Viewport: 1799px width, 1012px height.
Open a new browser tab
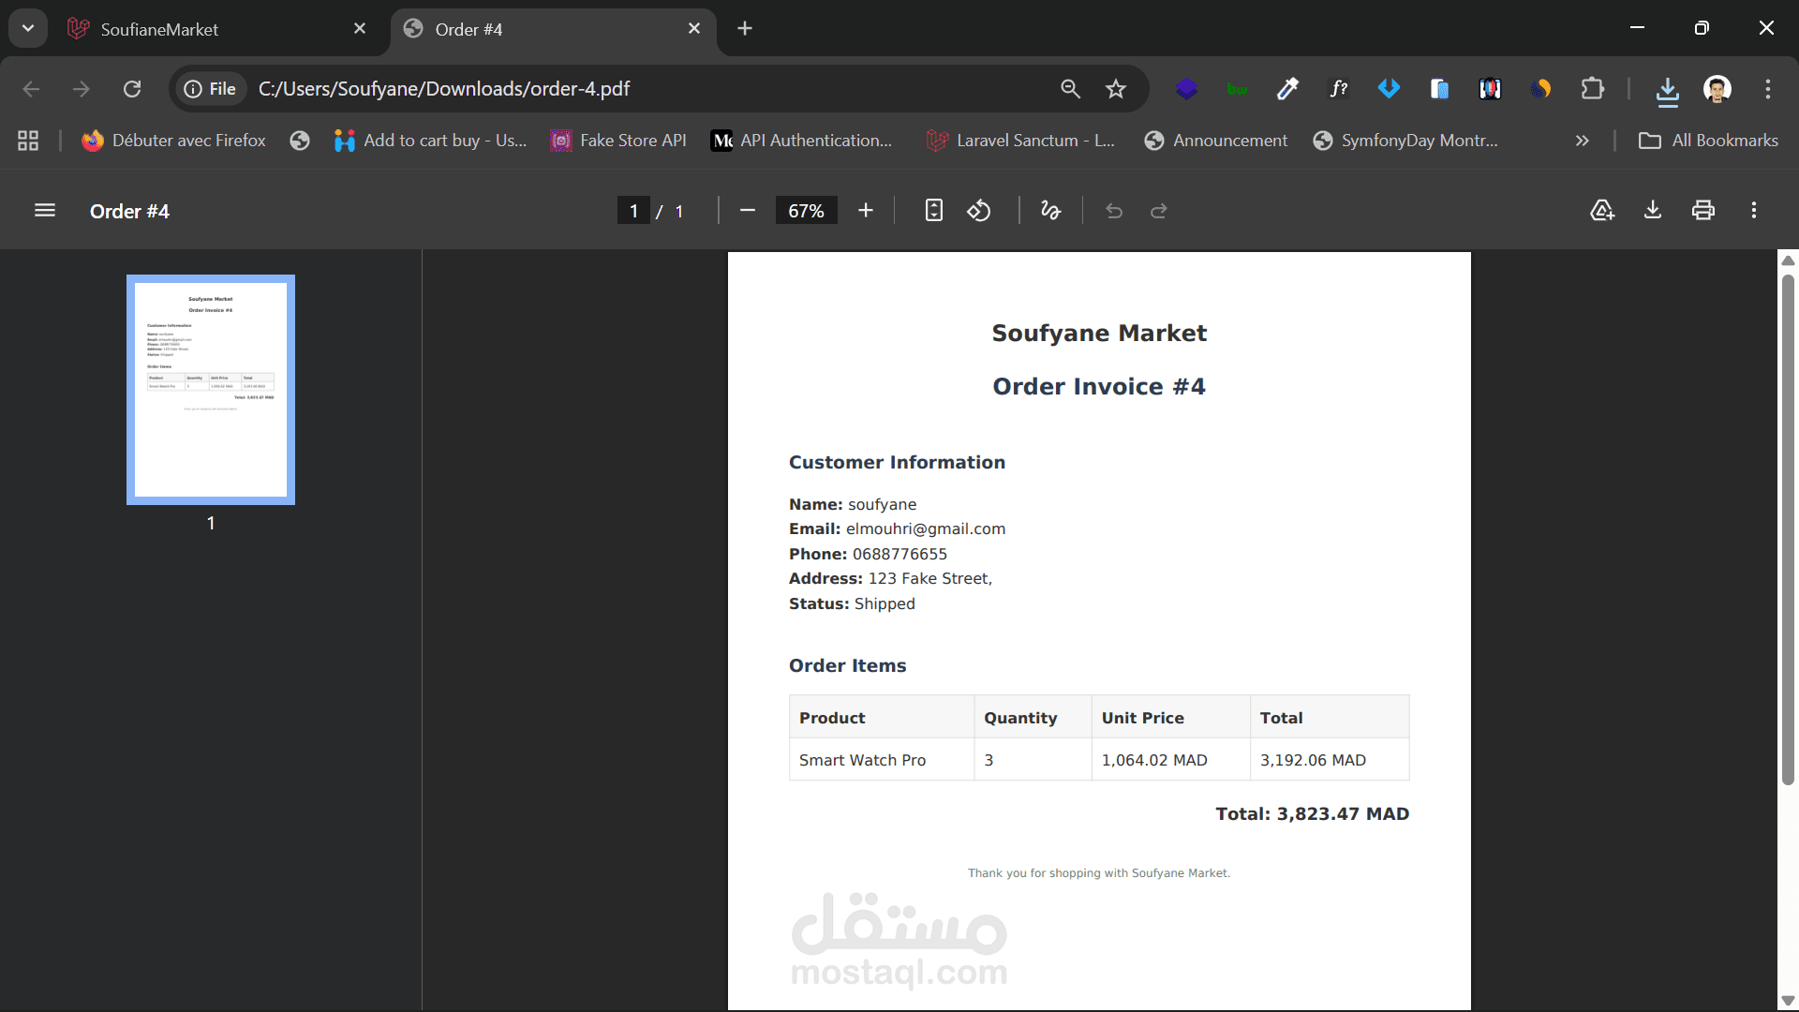tap(745, 28)
